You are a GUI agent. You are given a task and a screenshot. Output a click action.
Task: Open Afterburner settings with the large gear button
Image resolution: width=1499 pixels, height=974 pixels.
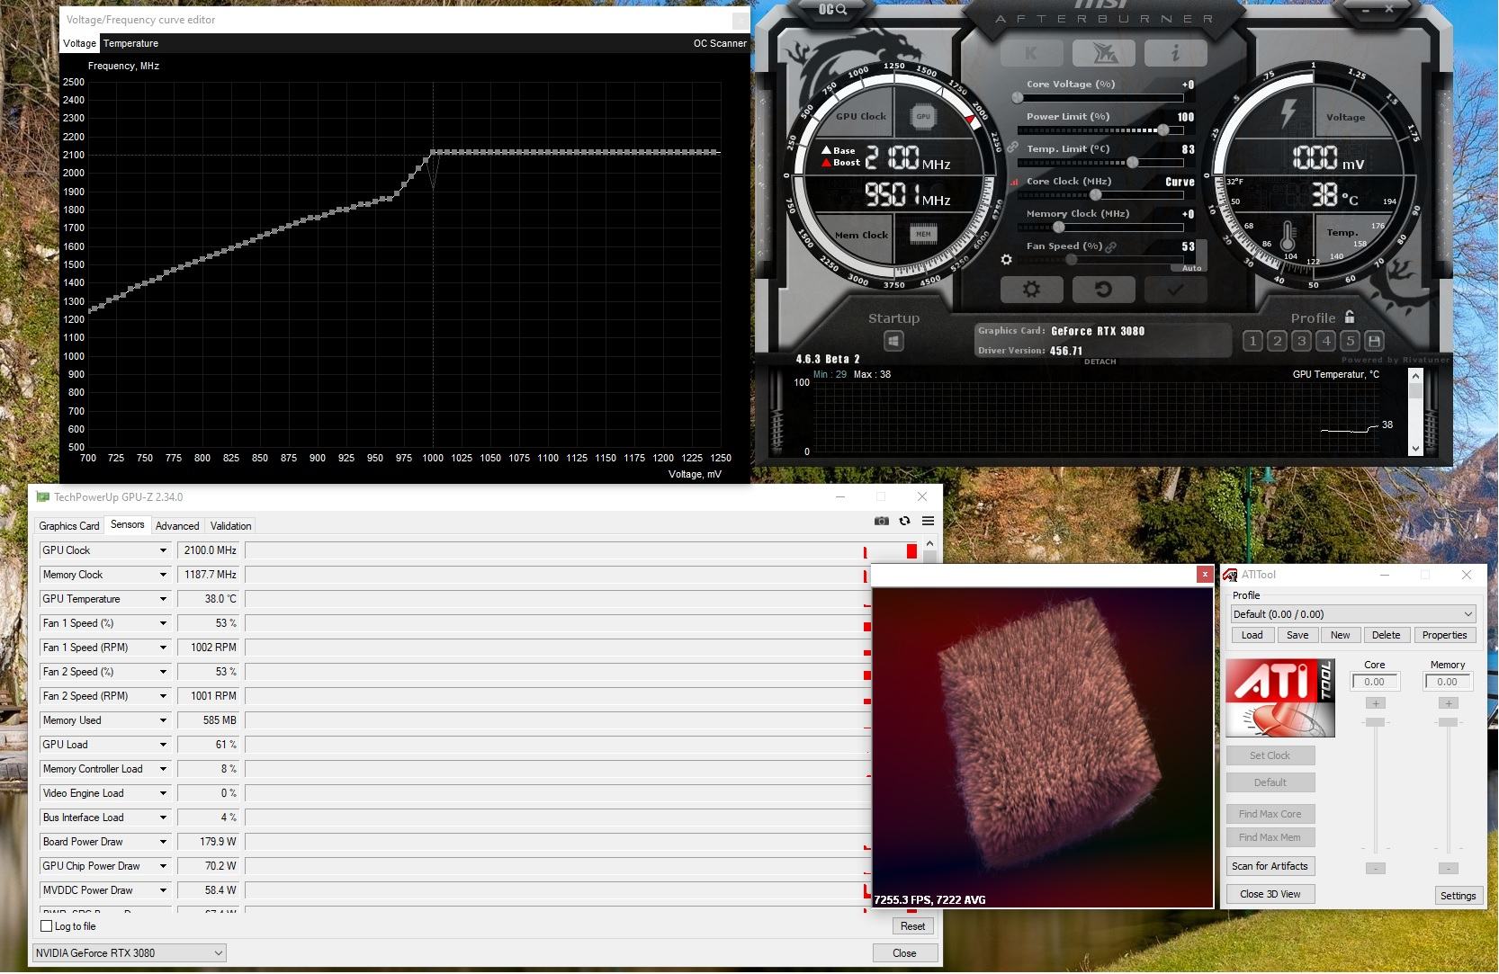tap(1031, 290)
